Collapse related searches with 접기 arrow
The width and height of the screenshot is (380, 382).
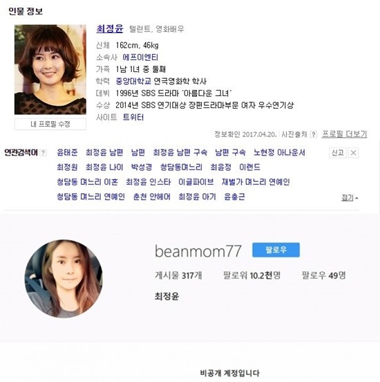pyautogui.click(x=350, y=198)
